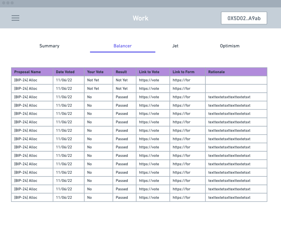Click the Passed result in the last row
The width and height of the screenshot is (281, 249).
(122, 198)
